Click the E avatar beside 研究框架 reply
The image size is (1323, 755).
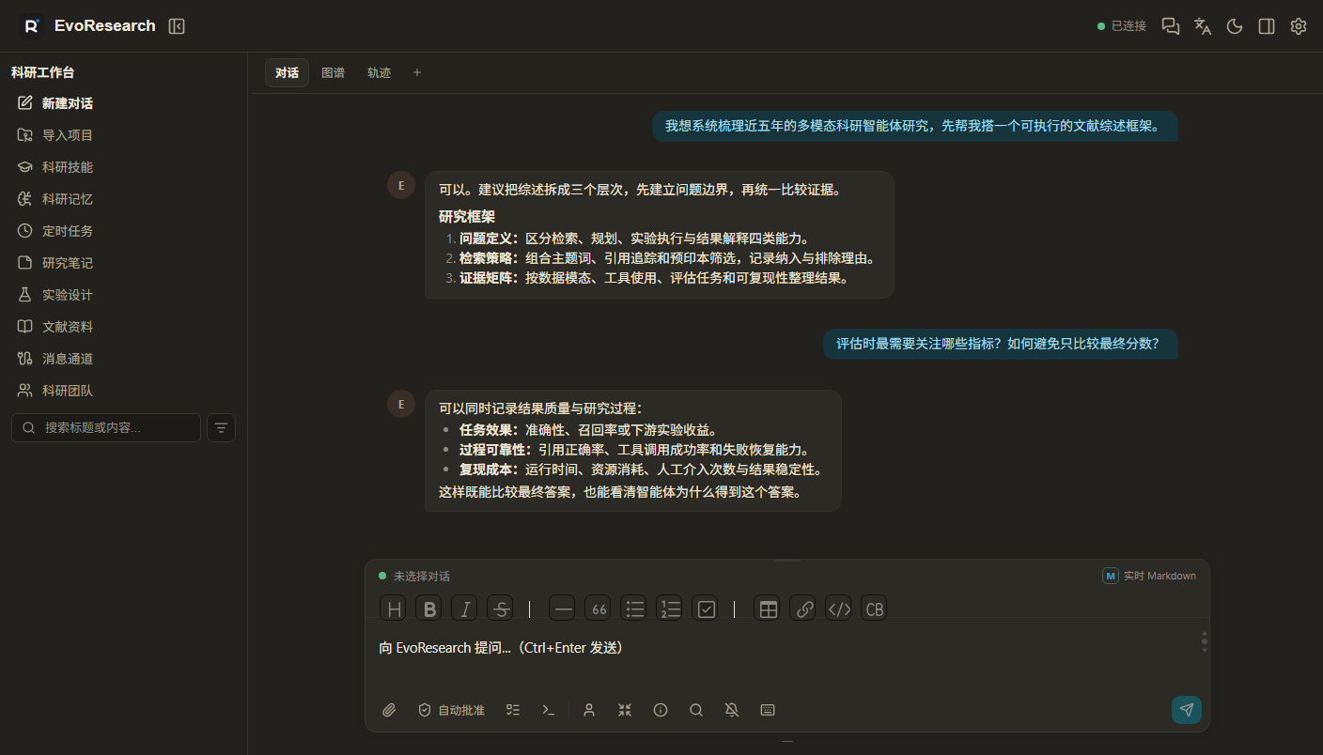401,185
